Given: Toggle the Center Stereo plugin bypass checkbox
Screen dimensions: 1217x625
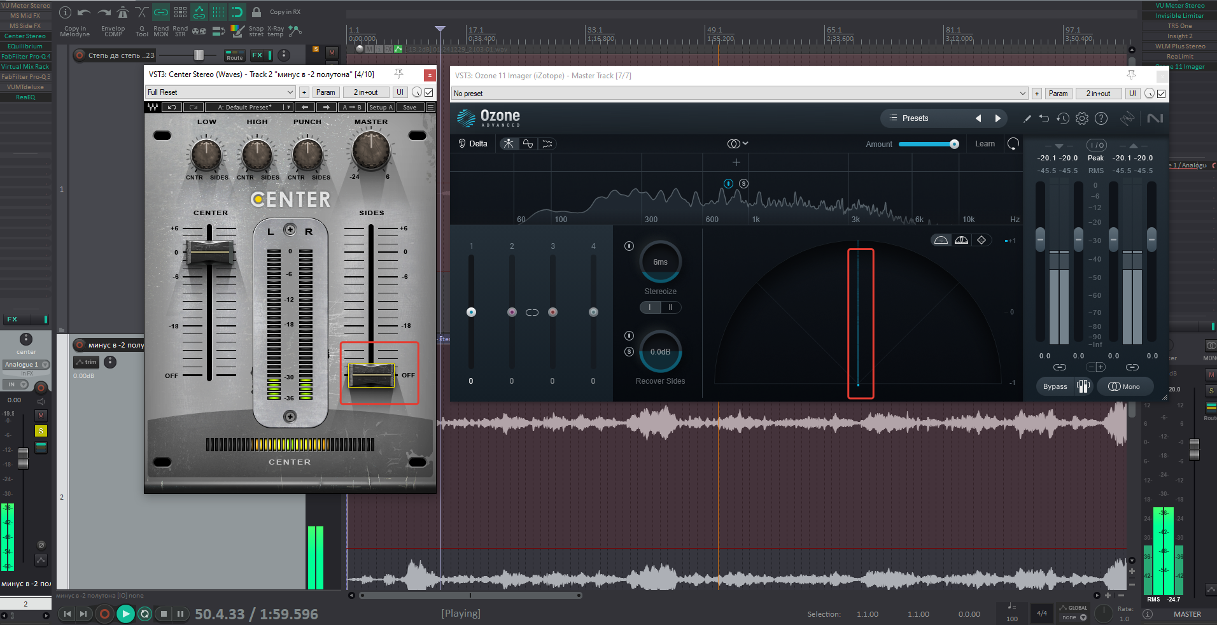Looking at the screenshot, I should click(x=429, y=92).
